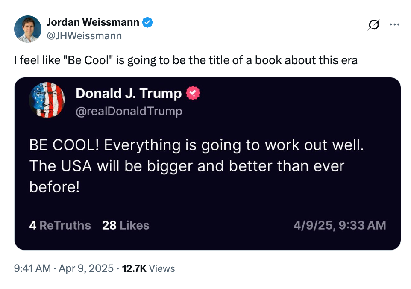Click the Grok actions icon
The height and width of the screenshot is (289, 411).
click(x=373, y=25)
